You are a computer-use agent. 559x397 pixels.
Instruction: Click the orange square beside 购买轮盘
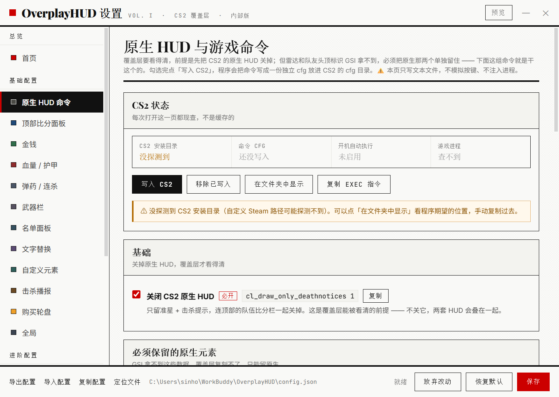pos(14,312)
